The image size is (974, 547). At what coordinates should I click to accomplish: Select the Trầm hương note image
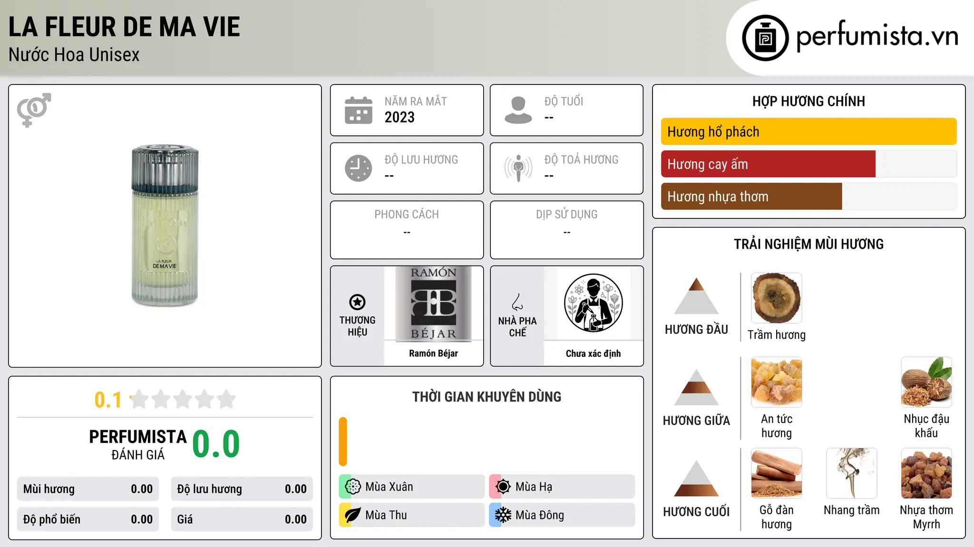coord(777,298)
